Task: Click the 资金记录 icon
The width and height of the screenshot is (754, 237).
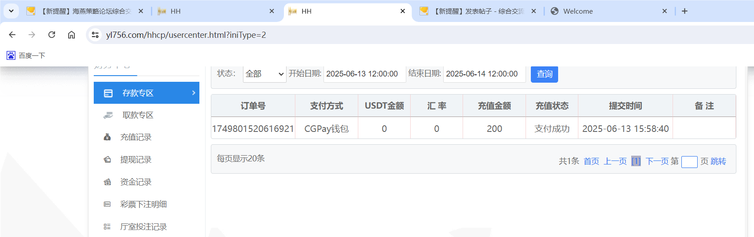Action: [x=107, y=182]
